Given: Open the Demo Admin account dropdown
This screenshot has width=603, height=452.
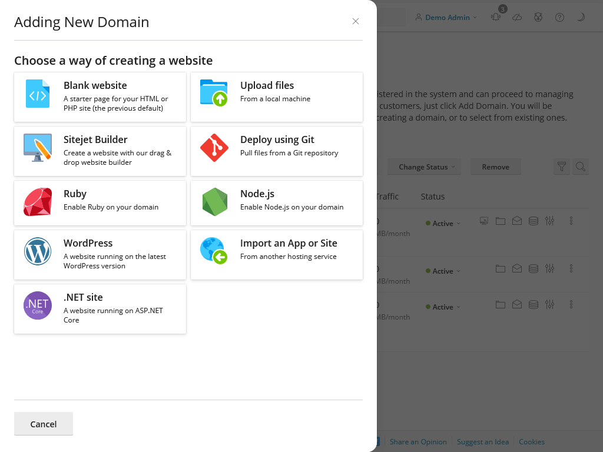Looking at the screenshot, I should 446,18.
